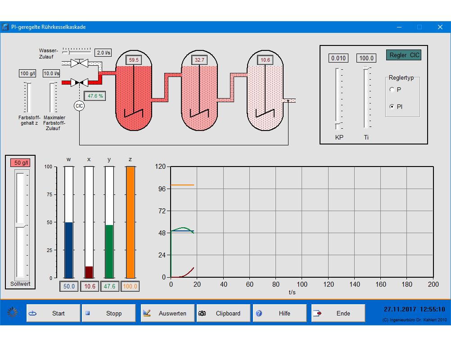This screenshot has height=347, width=451.
Task: Select the P controller type radio button
Action: tap(392, 90)
